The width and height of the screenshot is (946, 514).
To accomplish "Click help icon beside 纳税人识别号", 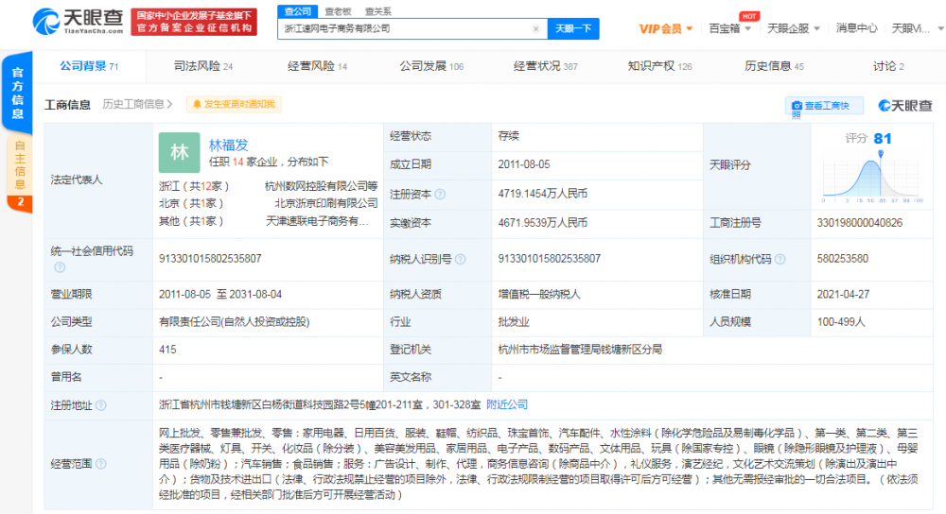I will click(459, 259).
